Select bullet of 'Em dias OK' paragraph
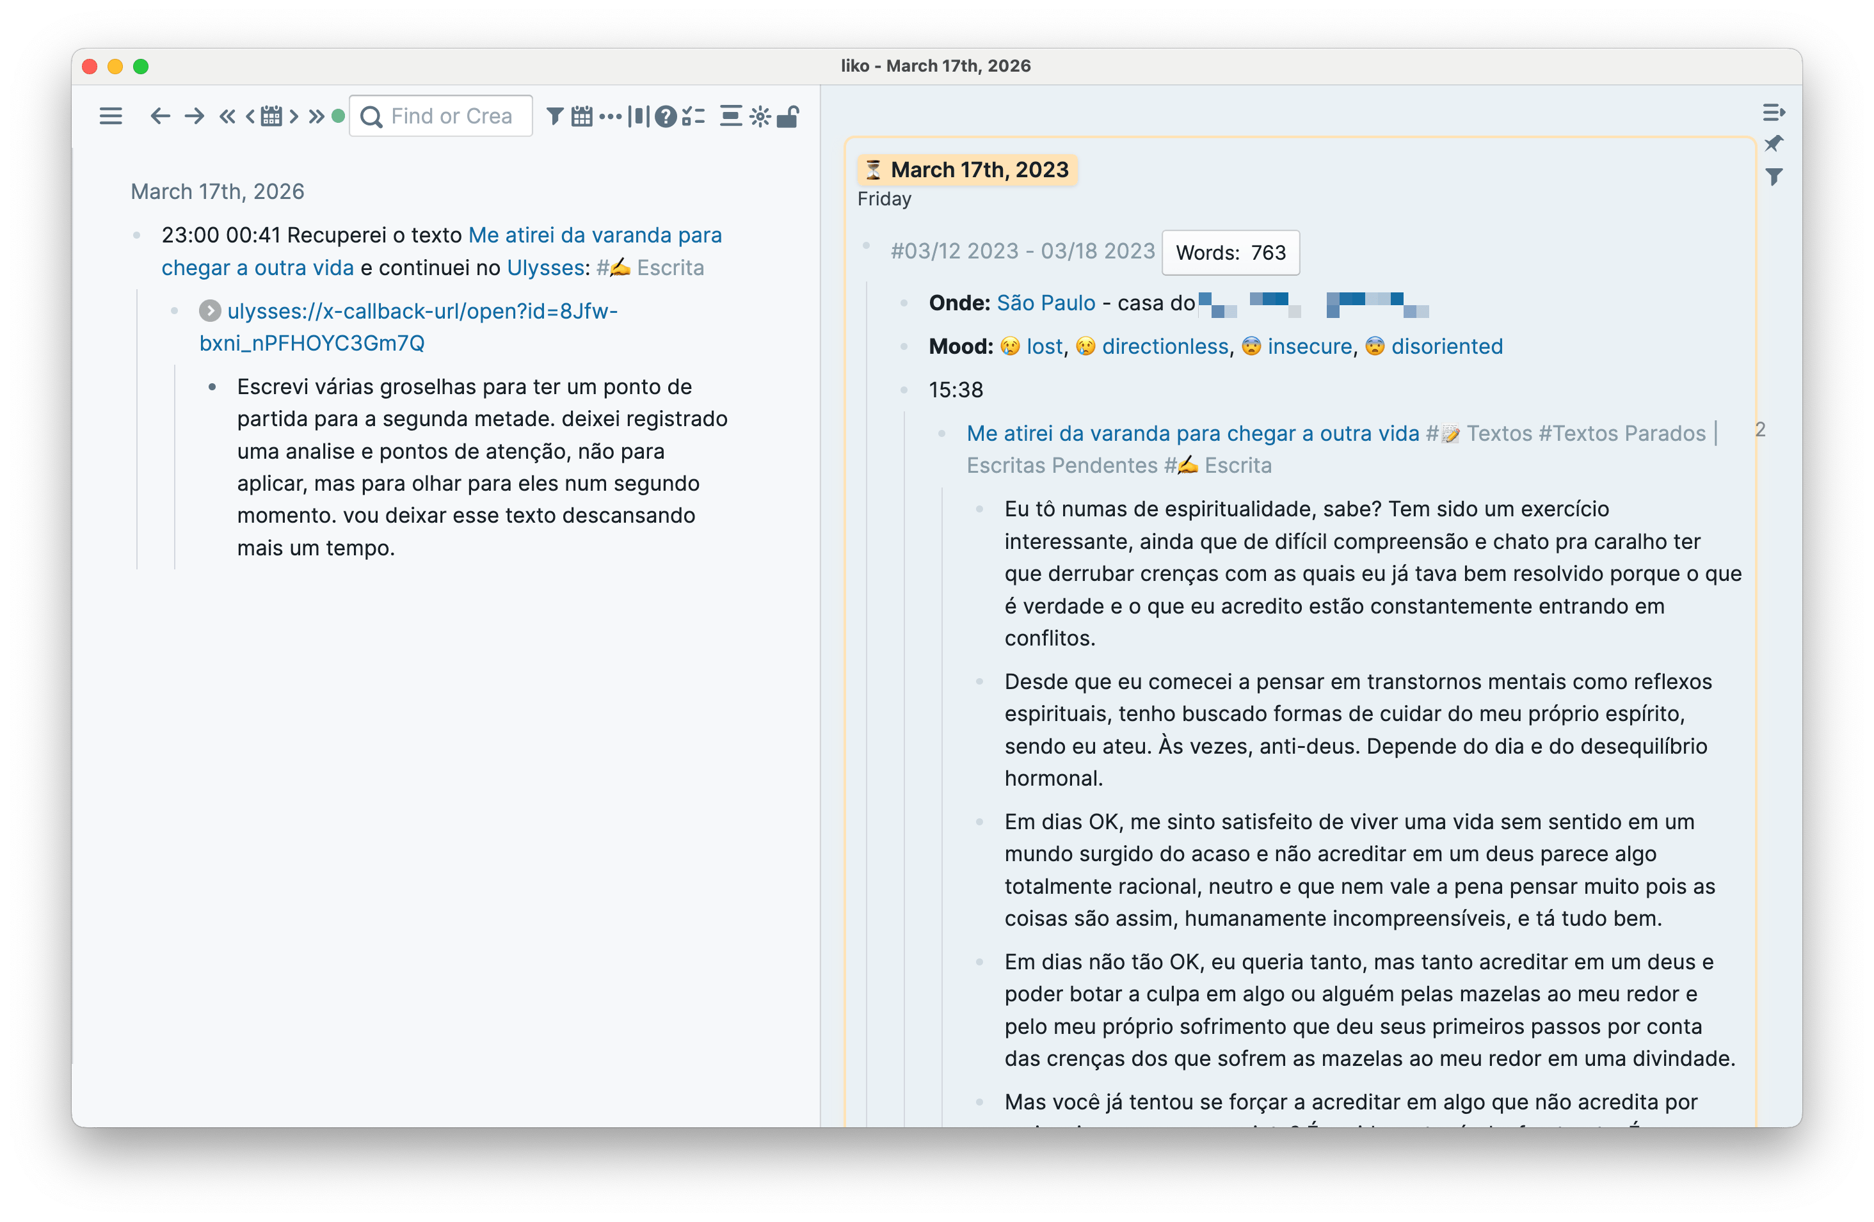 coord(979,821)
